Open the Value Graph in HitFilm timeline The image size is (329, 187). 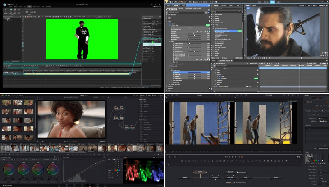[x=312, y=63]
